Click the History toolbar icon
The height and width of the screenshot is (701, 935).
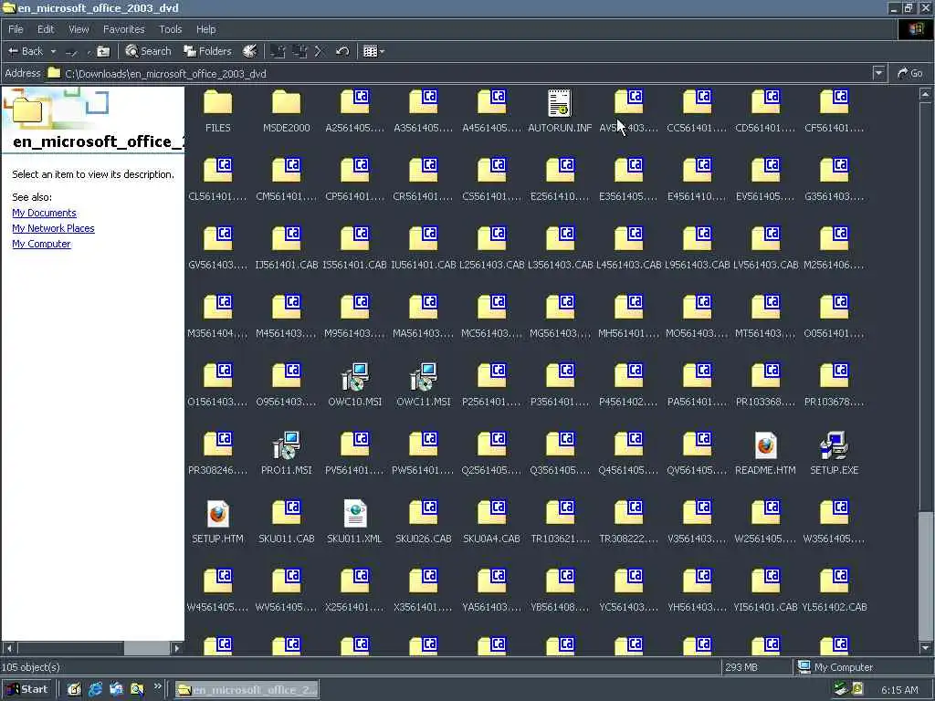click(x=250, y=51)
